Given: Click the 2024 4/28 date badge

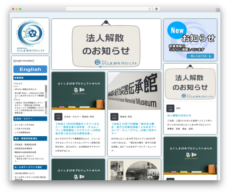Looking at the screenshot, I should [170, 108].
